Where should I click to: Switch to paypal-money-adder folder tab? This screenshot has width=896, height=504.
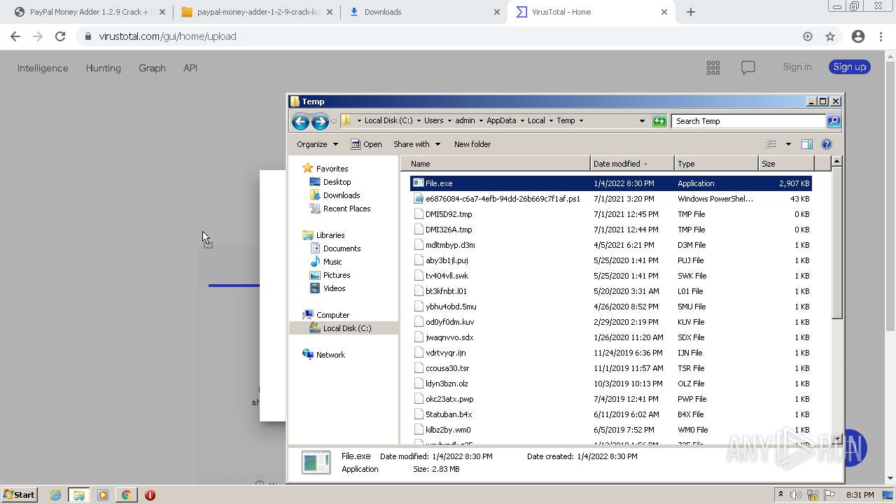click(x=256, y=12)
